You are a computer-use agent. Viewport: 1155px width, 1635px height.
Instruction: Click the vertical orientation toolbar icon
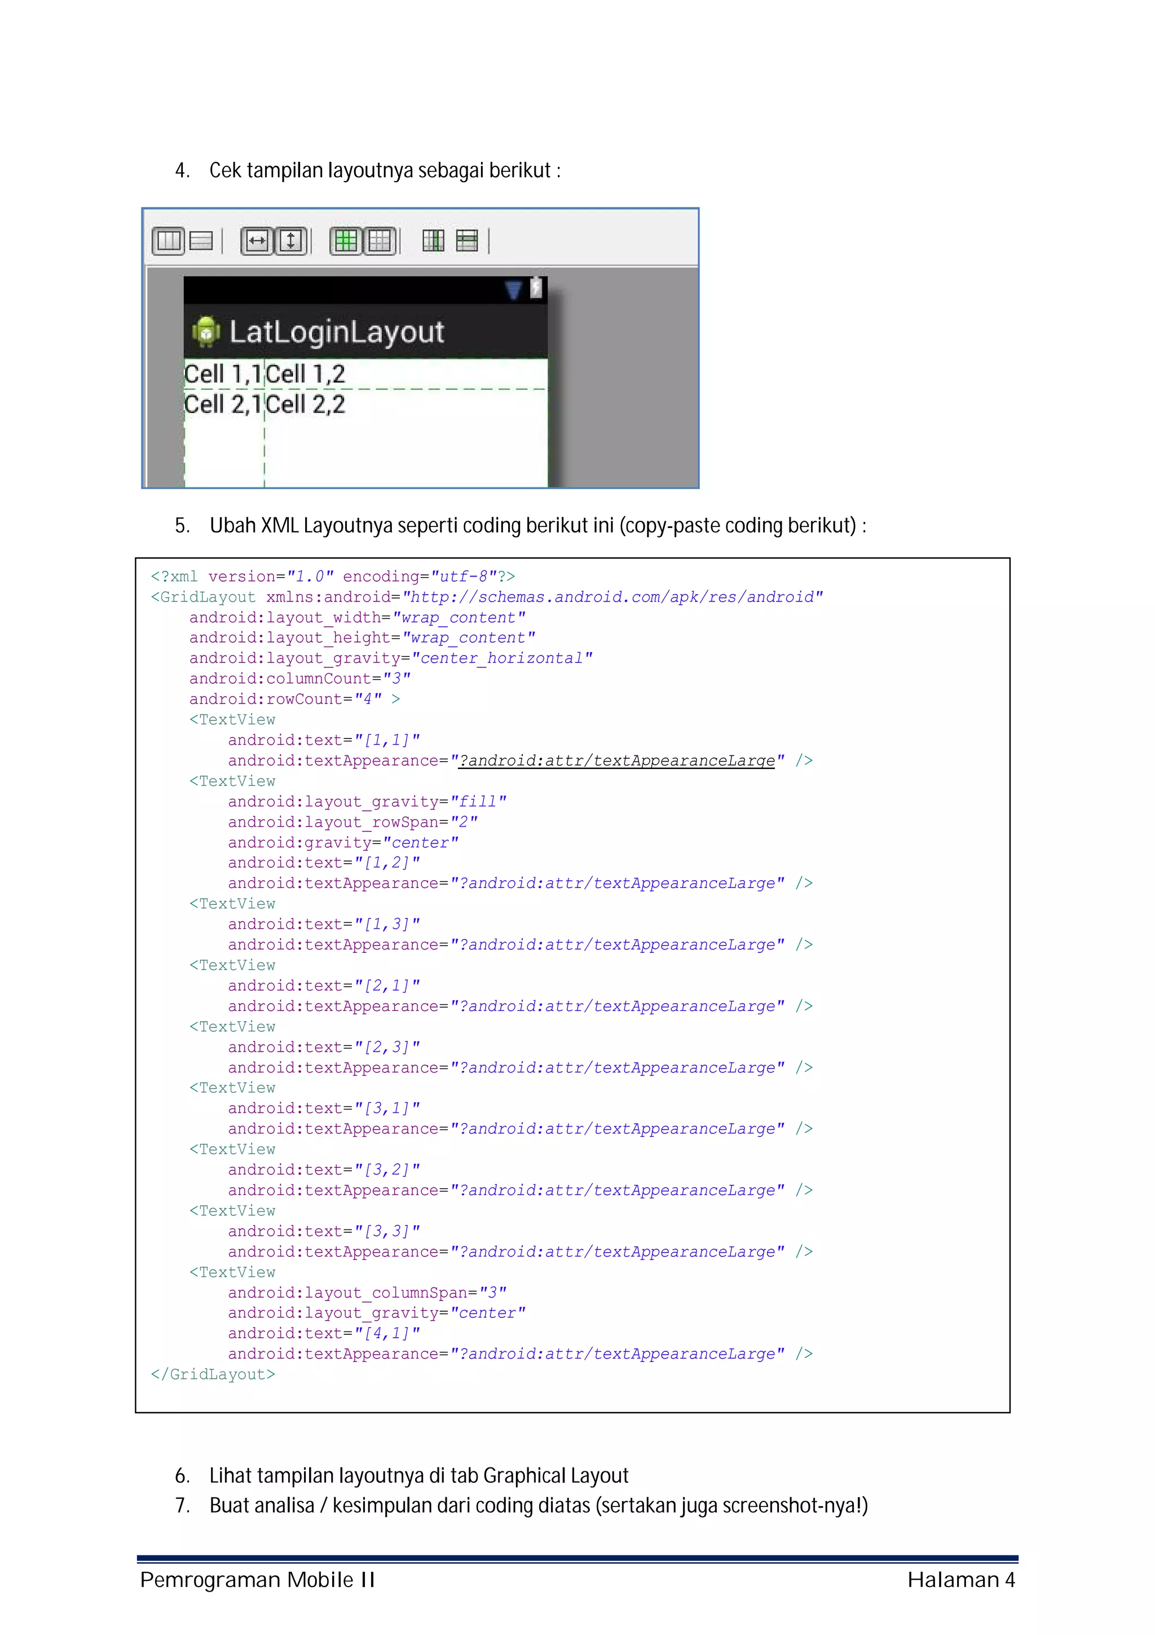[x=201, y=241]
